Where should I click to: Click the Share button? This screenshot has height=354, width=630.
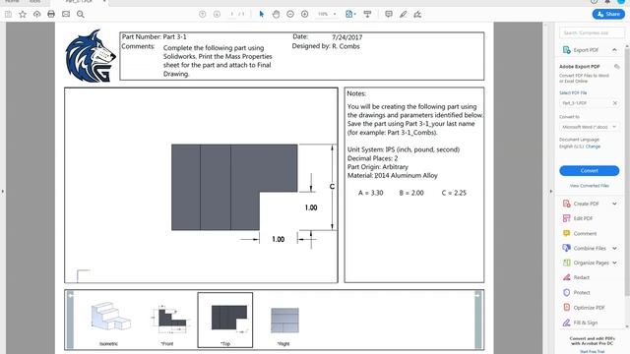608,14
